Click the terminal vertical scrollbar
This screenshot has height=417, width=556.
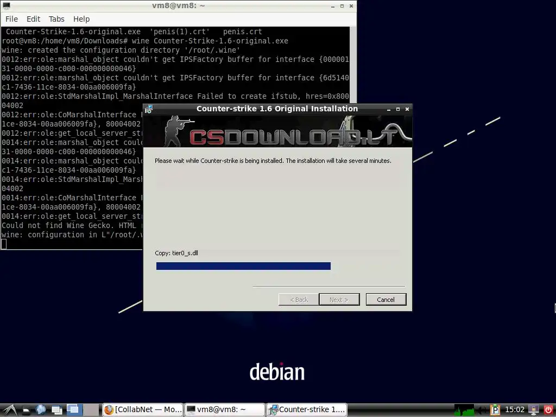353,65
